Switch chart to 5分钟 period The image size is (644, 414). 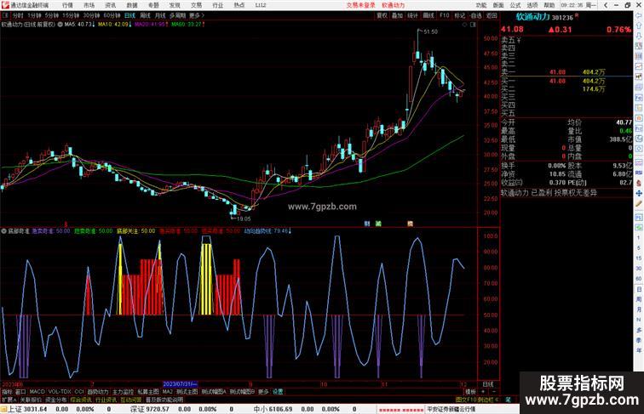click(52, 15)
